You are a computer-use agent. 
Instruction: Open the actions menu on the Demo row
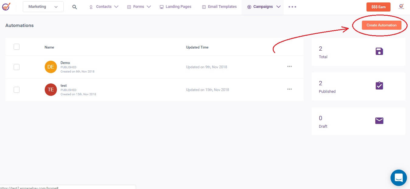click(x=289, y=66)
